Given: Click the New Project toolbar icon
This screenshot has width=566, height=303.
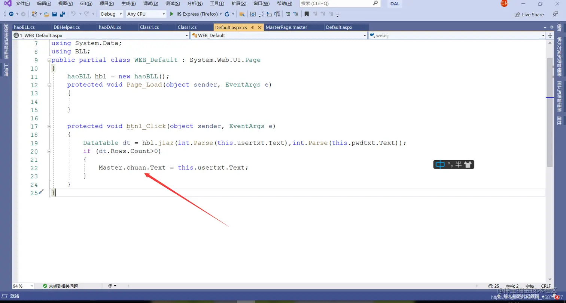Looking at the screenshot, I should click(x=34, y=14).
